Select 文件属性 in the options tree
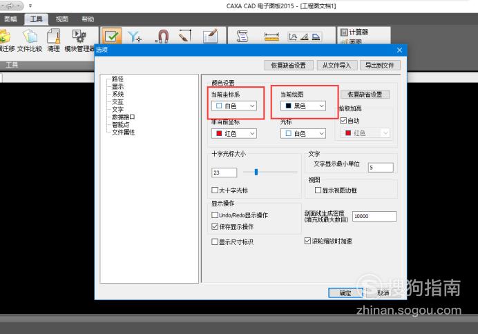The width and height of the screenshot is (478, 334). click(x=123, y=132)
